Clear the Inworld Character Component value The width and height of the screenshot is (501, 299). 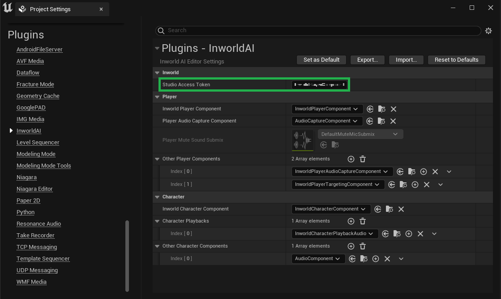[401, 209]
